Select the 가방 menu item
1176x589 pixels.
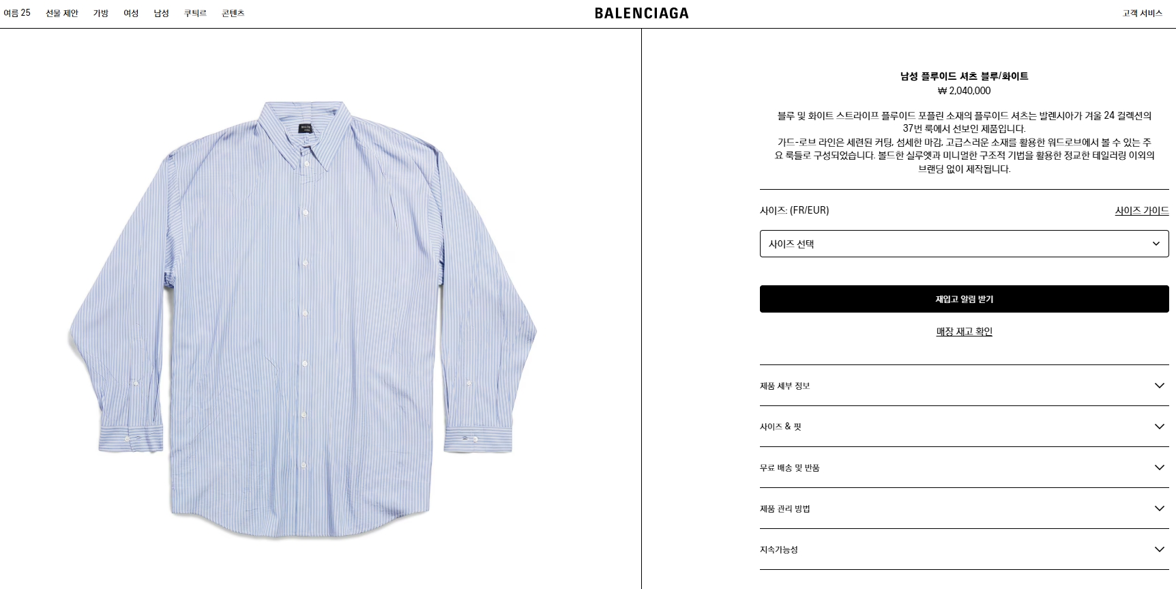click(x=101, y=13)
